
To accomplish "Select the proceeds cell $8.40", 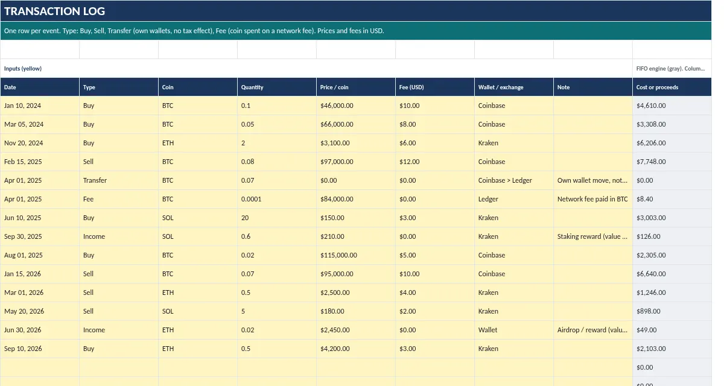I will click(672, 199).
